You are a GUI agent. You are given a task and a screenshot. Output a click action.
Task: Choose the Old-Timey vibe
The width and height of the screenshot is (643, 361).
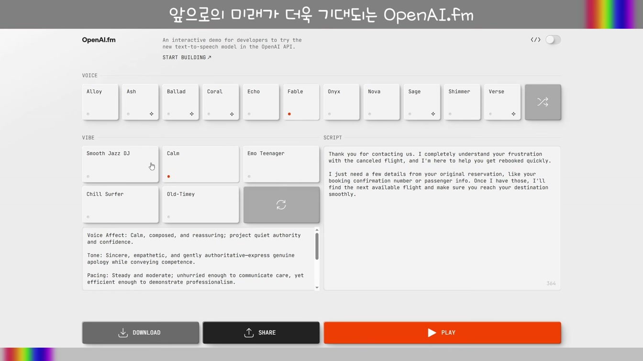[x=200, y=205]
